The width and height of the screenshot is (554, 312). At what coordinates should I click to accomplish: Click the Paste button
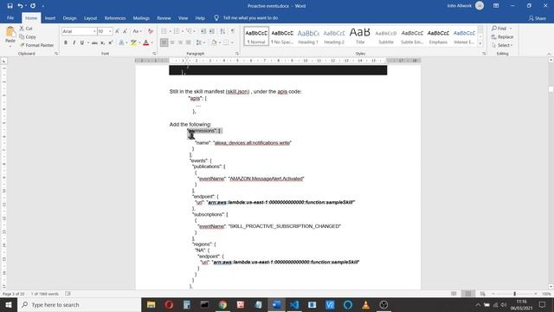tap(10, 36)
